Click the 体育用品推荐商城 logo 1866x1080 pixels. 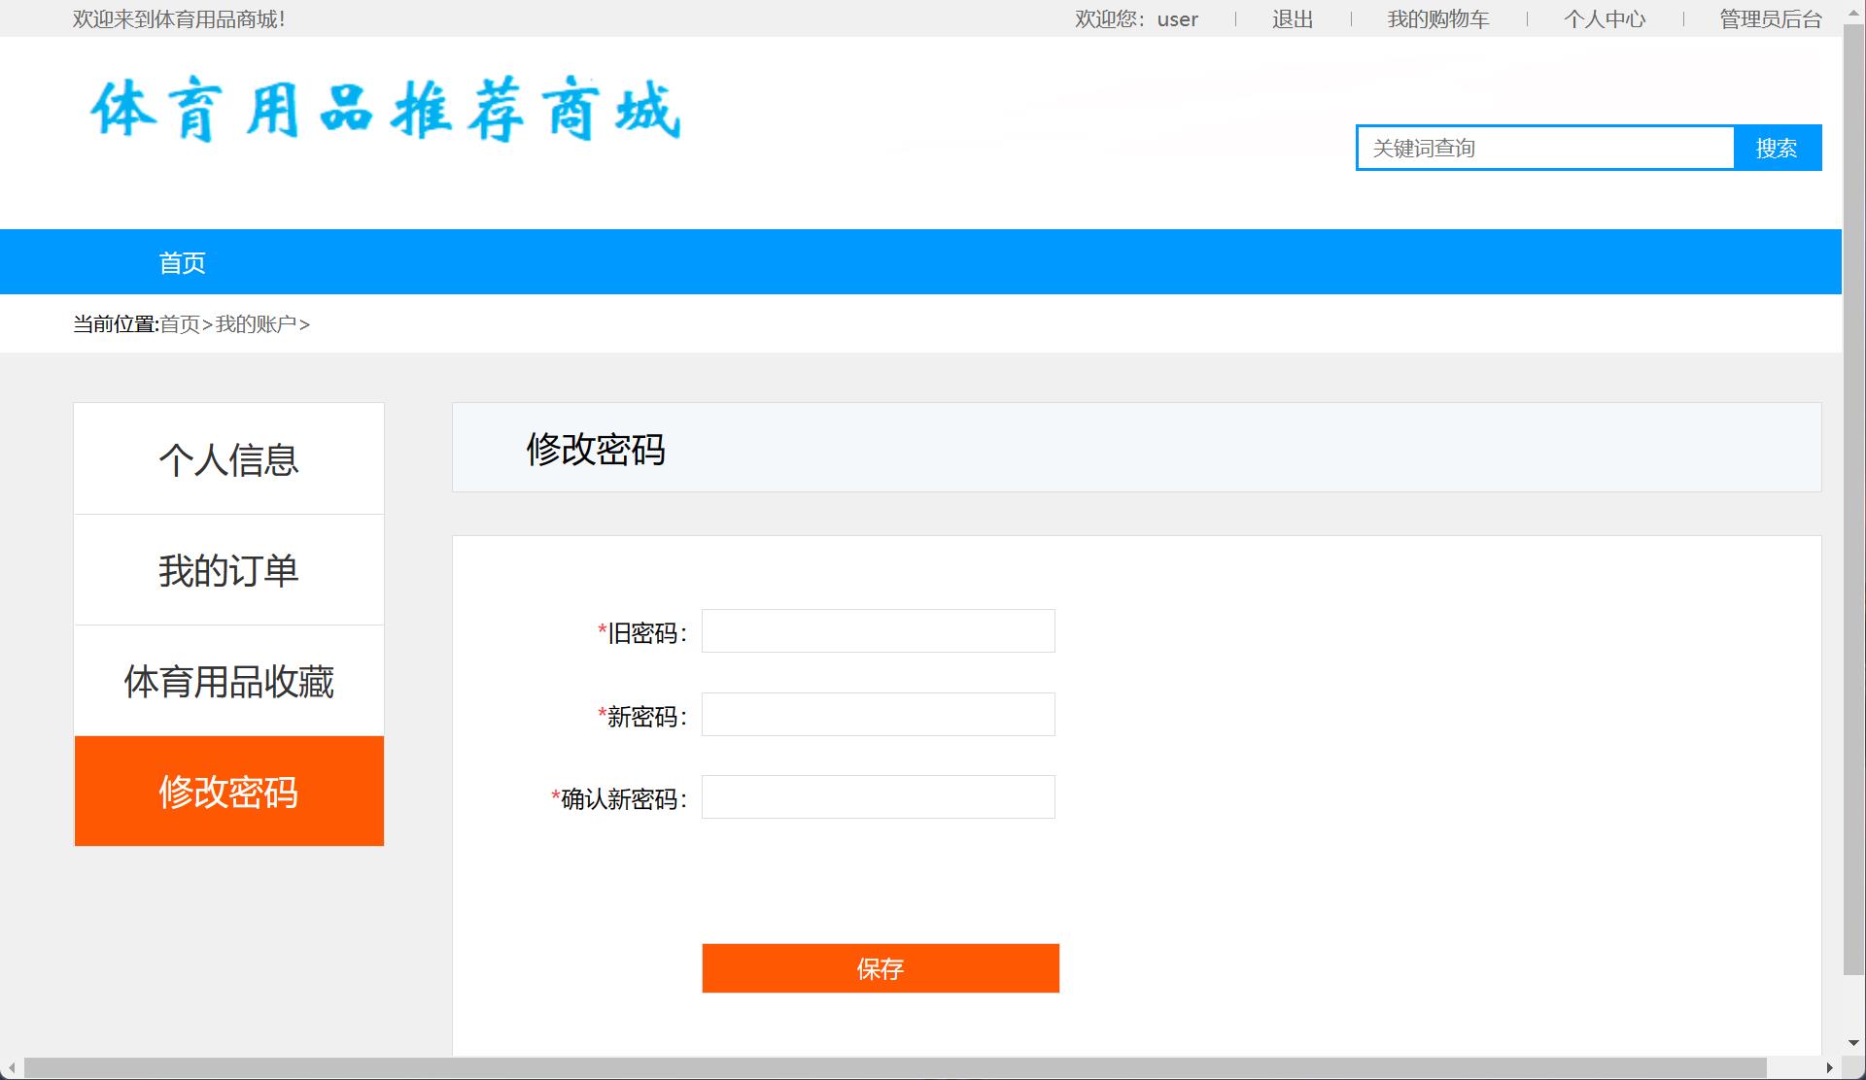click(x=385, y=109)
